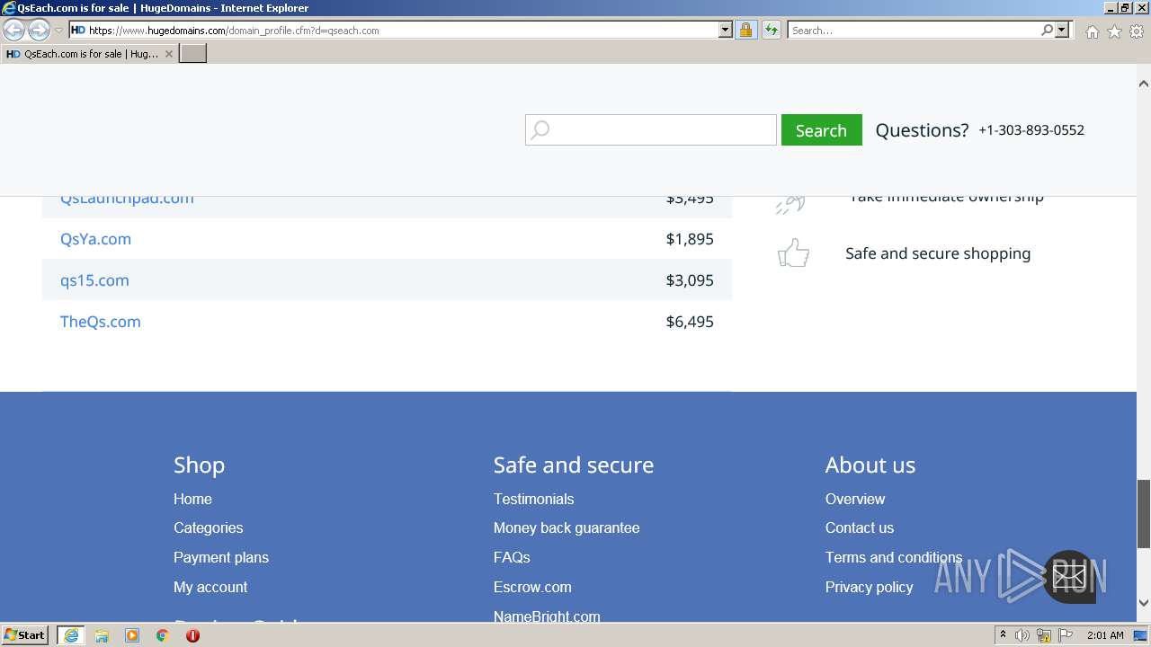Open the footer Home link

click(192, 499)
